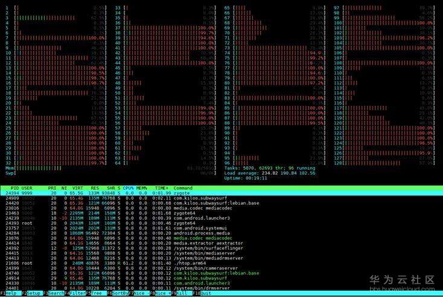
Task: Sort by the TIME+ column header
Action: (x=162, y=188)
